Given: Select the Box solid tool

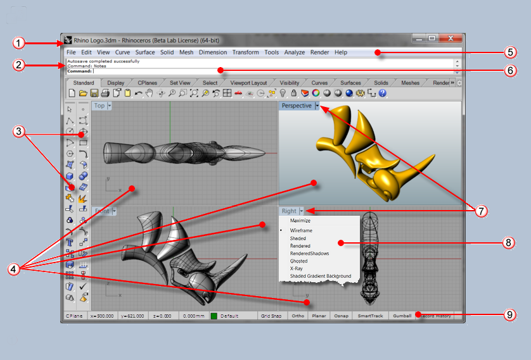Looking at the screenshot, I should tap(70, 176).
